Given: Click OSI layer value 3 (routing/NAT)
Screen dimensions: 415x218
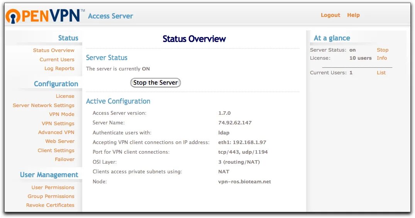Looking at the screenshot, I should tap(239, 162).
